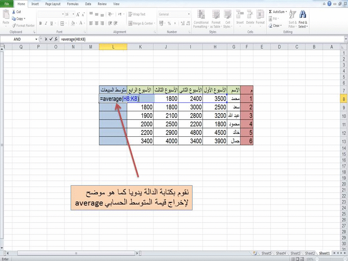Expand the Merge & Center dropdown arrow

pyautogui.click(x=154, y=23)
